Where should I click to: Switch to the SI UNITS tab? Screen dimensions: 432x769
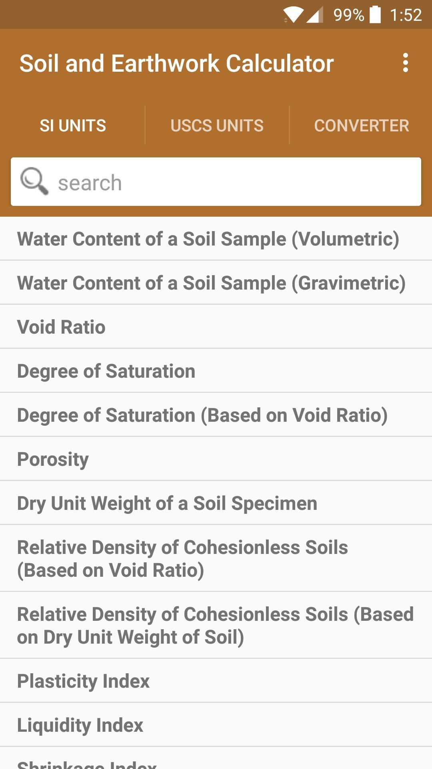coord(73,125)
